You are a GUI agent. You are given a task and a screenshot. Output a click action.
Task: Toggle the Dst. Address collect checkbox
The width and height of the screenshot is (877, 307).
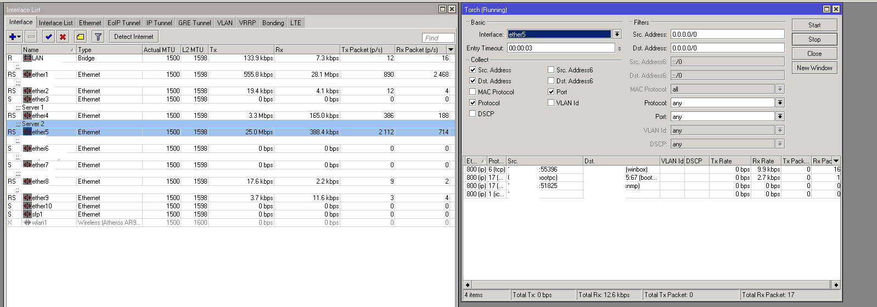click(x=473, y=81)
